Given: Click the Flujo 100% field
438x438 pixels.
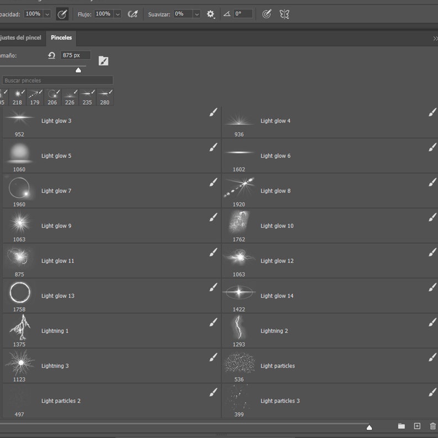Looking at the screenshot, I should click(x=103, y=14).
